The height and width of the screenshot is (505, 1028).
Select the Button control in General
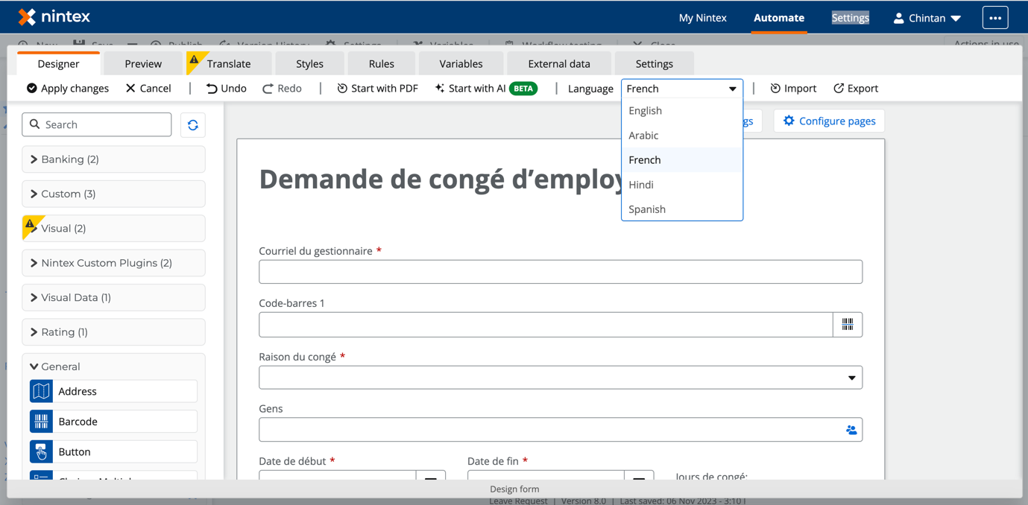coord(113,451)
